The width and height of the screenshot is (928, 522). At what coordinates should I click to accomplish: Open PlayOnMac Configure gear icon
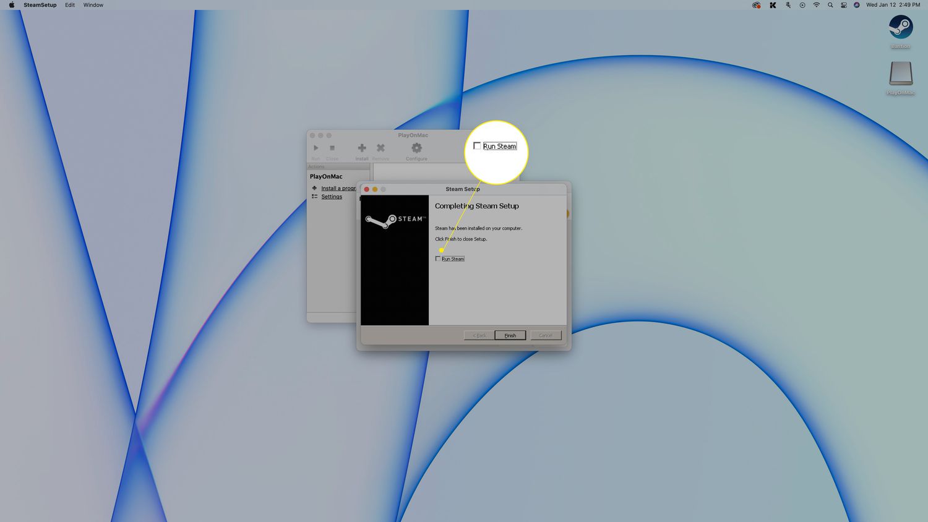tap(416, 148)
